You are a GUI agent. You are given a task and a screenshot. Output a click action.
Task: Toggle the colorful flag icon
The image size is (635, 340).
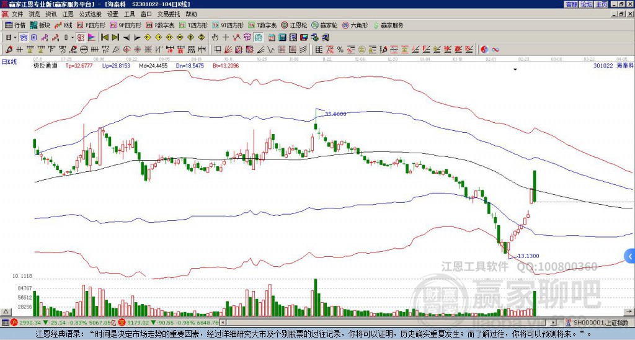click(x=92, y=38)
